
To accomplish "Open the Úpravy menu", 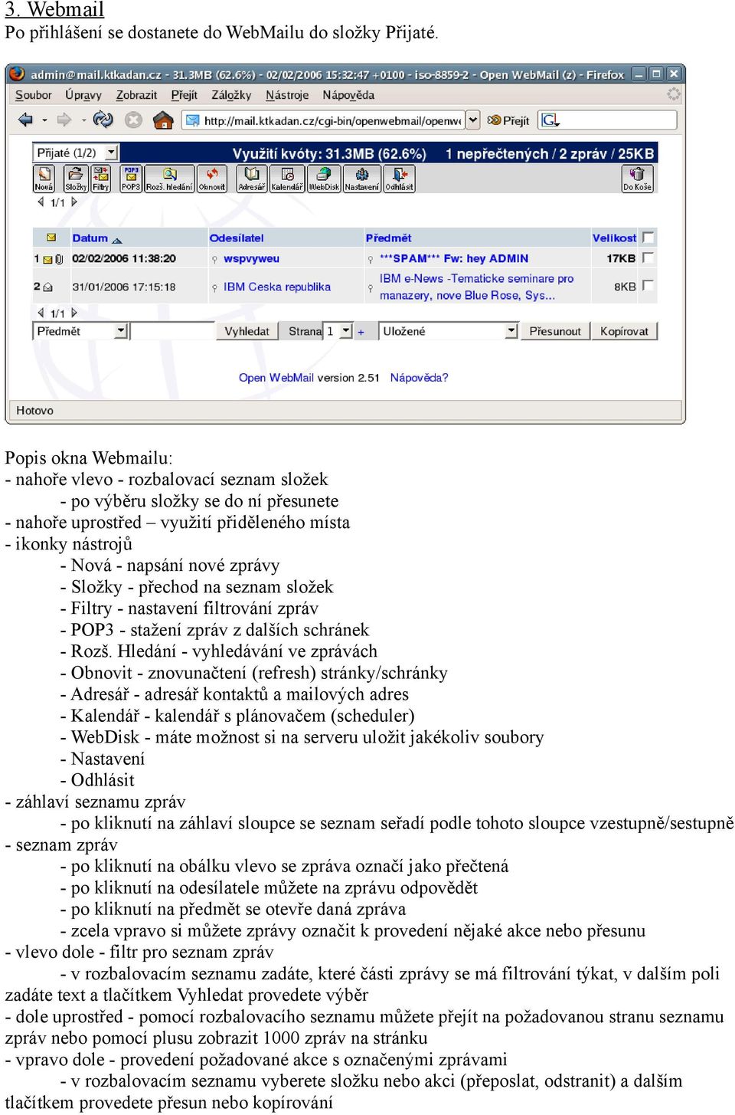I will click(x=83, y=95).
